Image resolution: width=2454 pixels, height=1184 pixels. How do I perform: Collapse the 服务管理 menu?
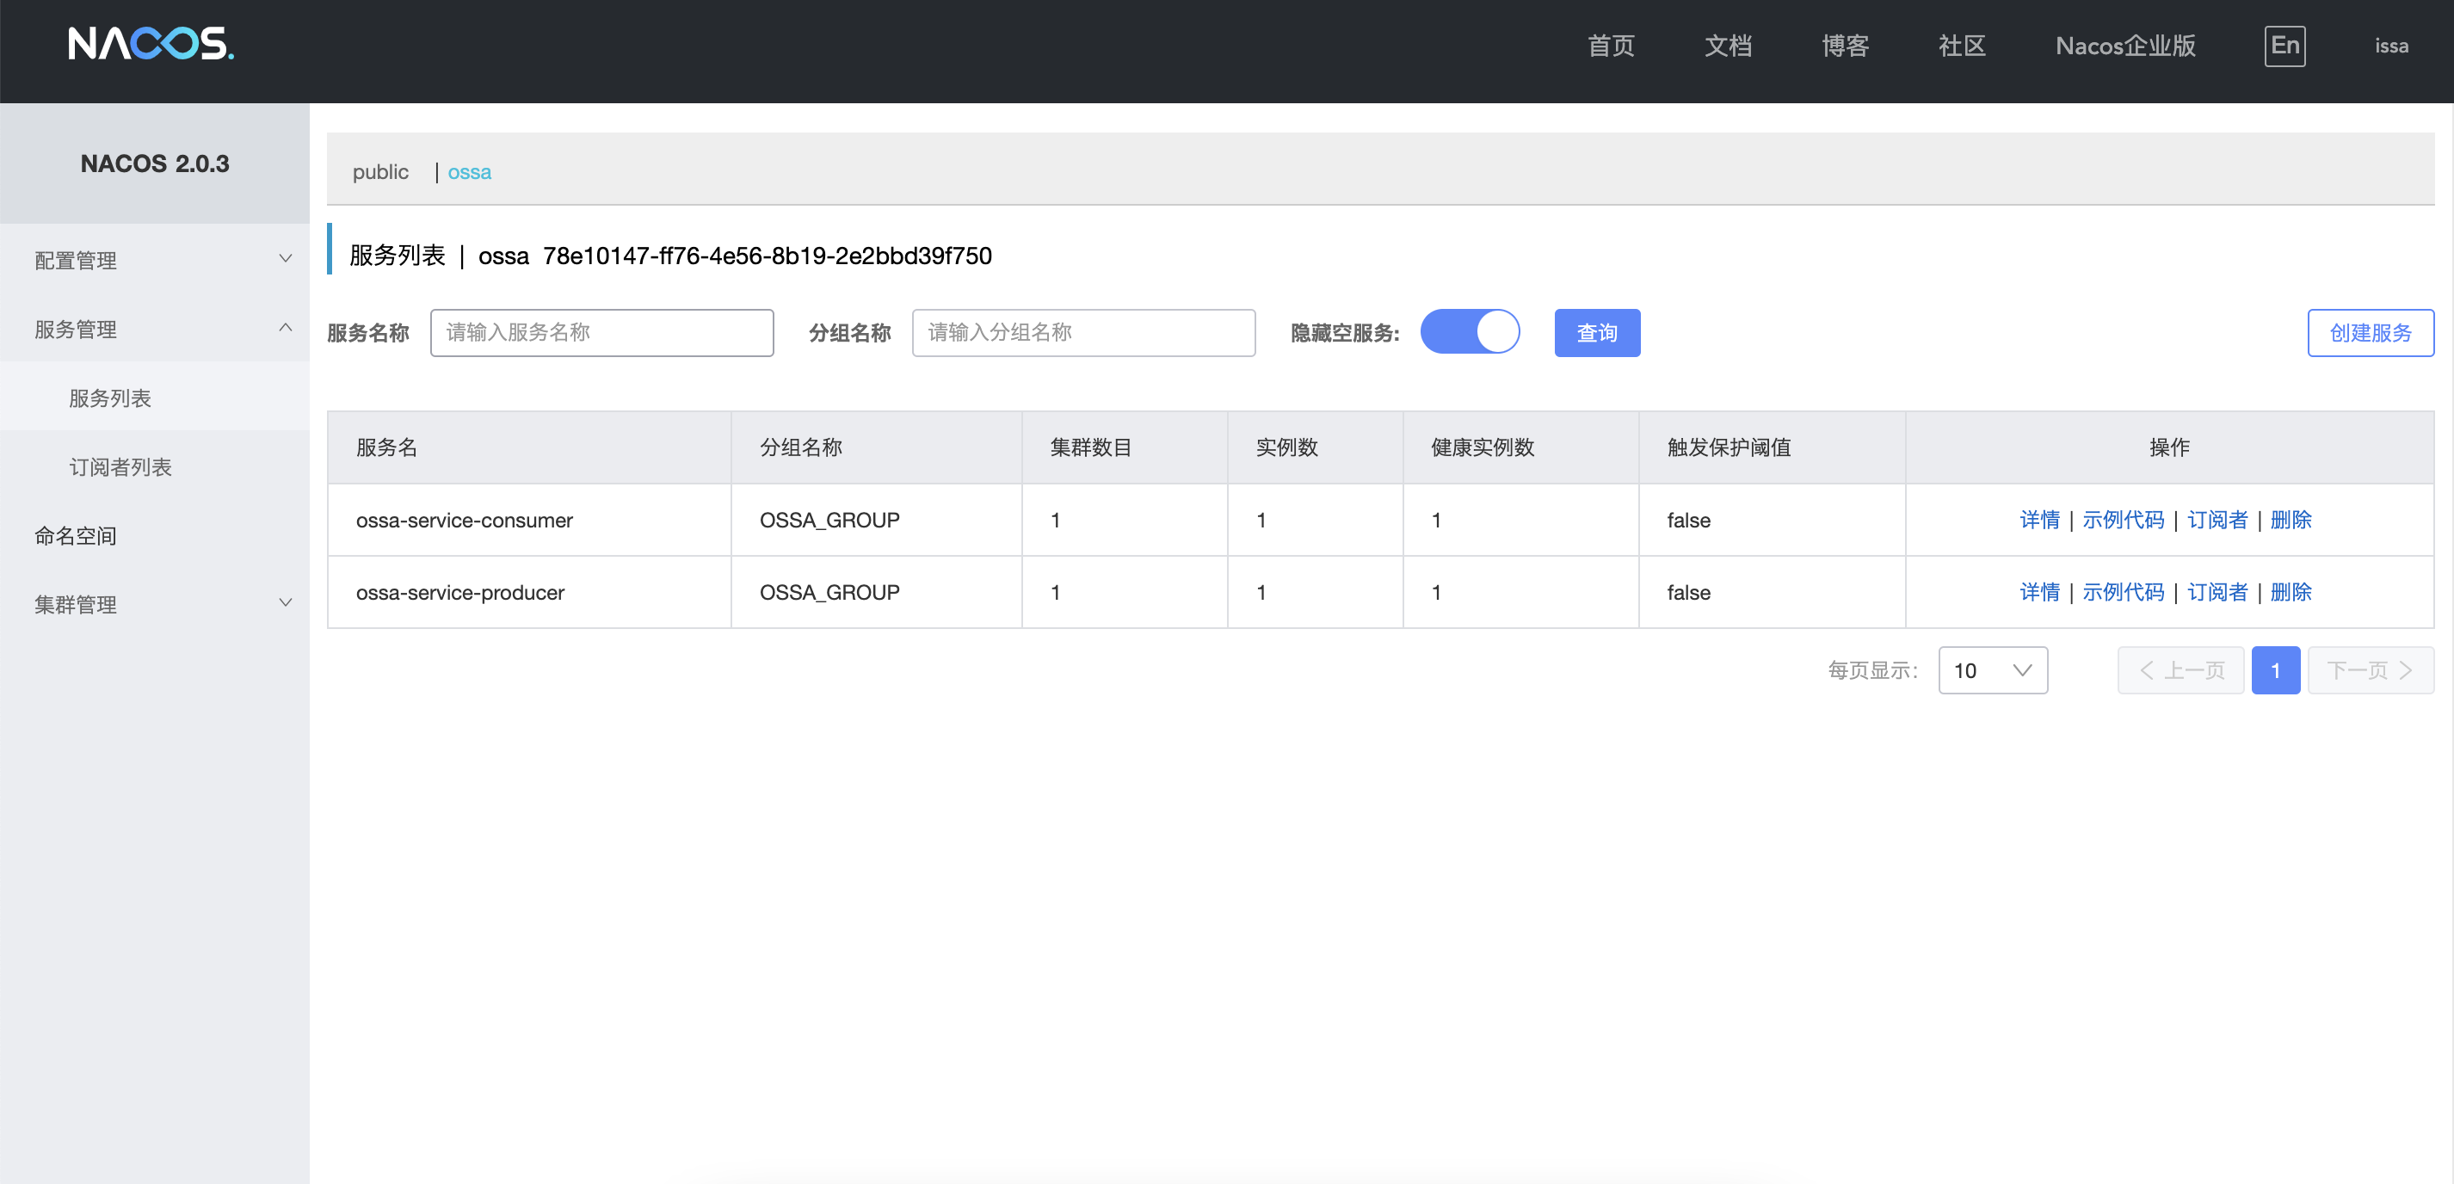coord(155,329)
